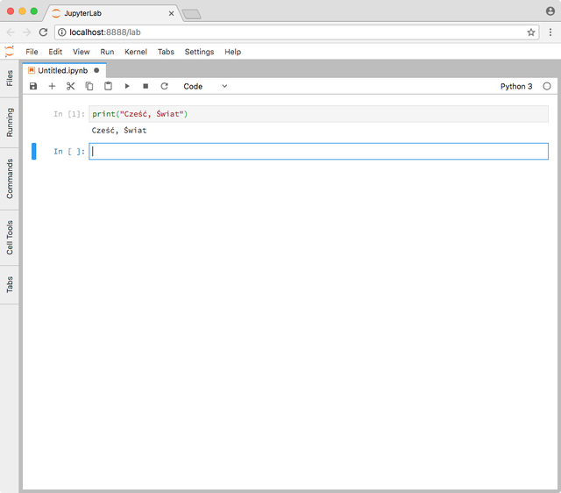Insert a new cell using the plus icon

pyautogui.click(x=52, y=86)
